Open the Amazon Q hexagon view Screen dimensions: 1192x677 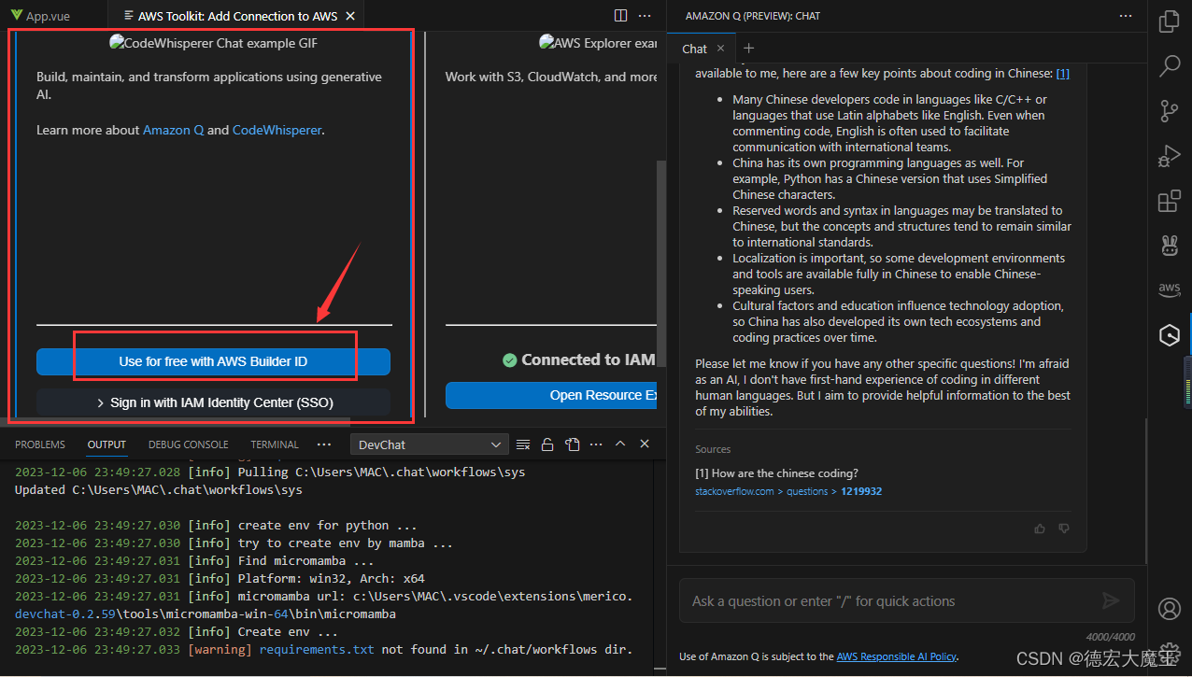pyautogui.click(x=1169, y=334)
